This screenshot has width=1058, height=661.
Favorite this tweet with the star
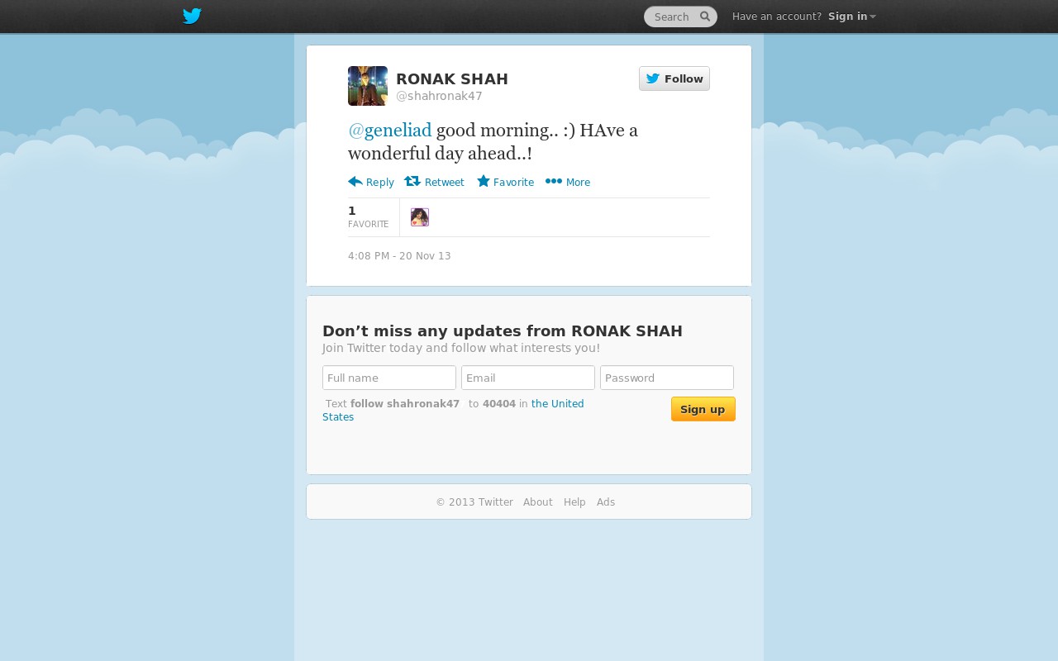pos(505,182)
